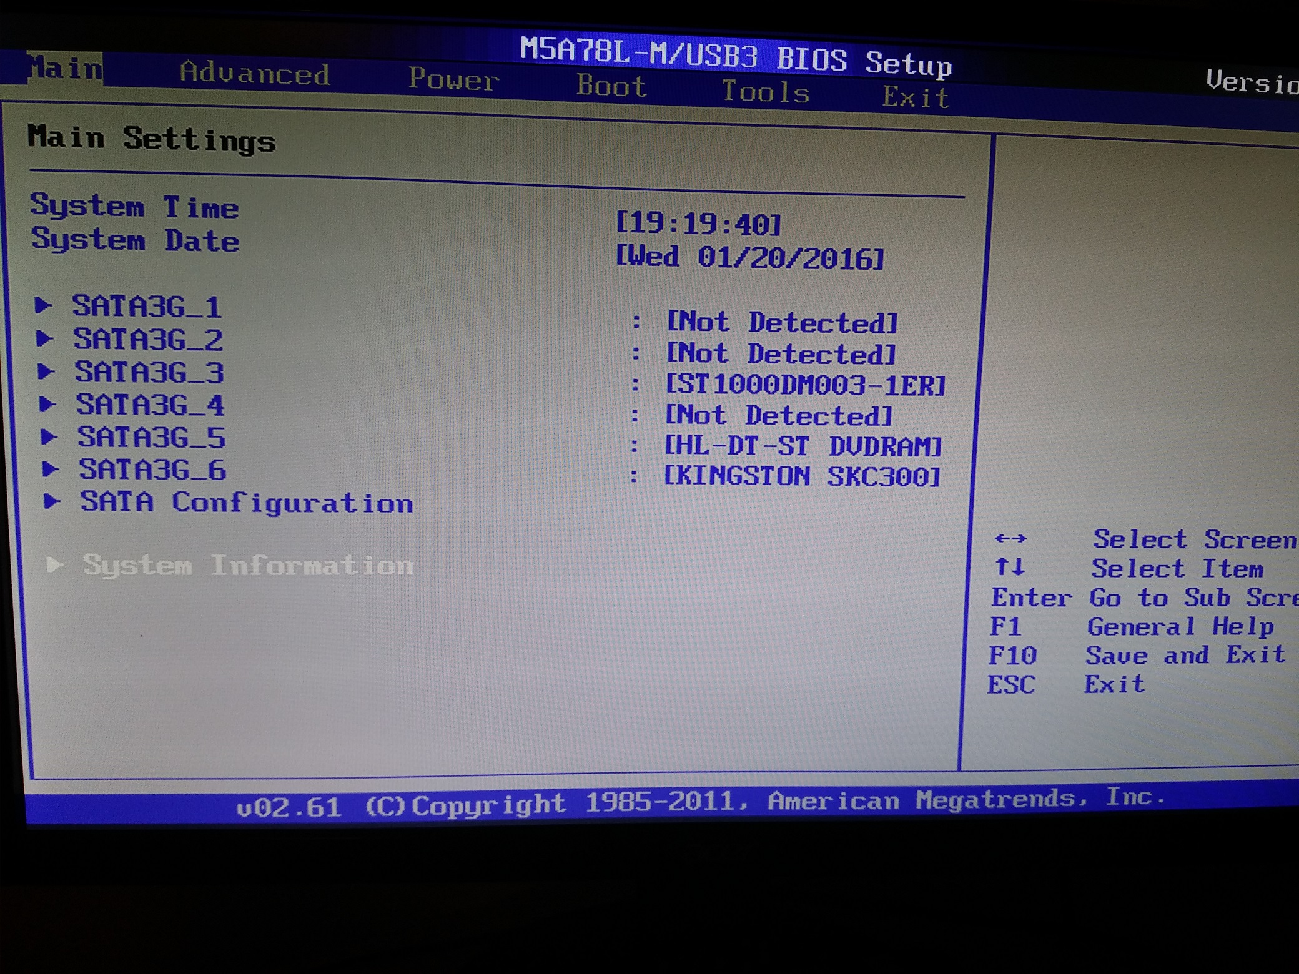Select the System Time value field
This screenshot has width=1299, height=974.
point(698,224)
